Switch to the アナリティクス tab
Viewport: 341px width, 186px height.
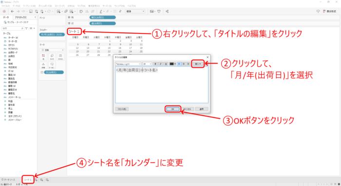coord(21,17)
